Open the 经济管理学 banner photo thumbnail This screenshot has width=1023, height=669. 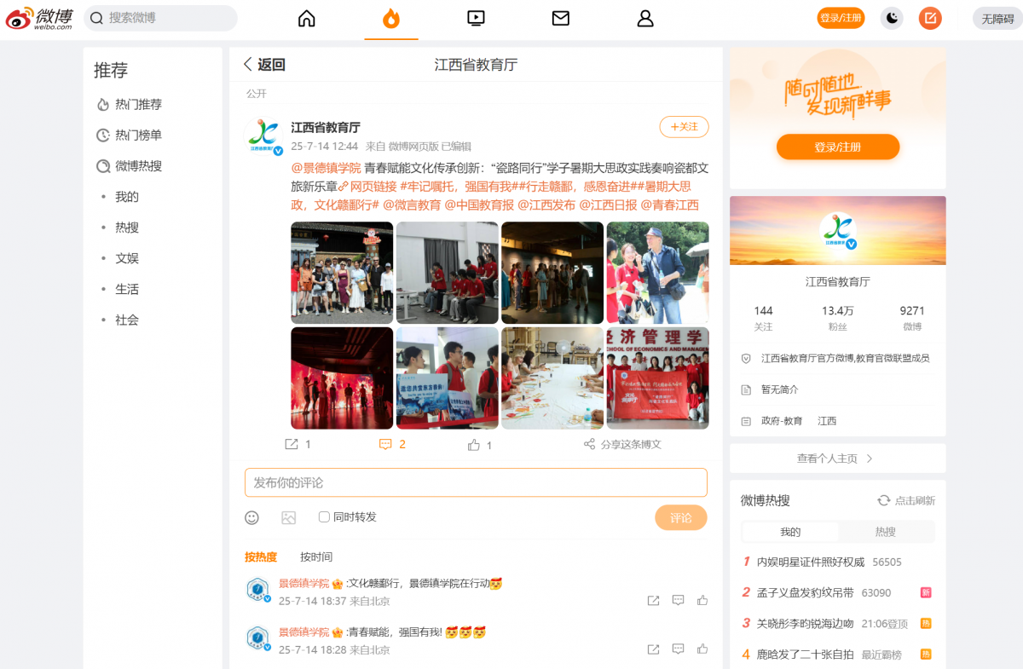[657, 378]
